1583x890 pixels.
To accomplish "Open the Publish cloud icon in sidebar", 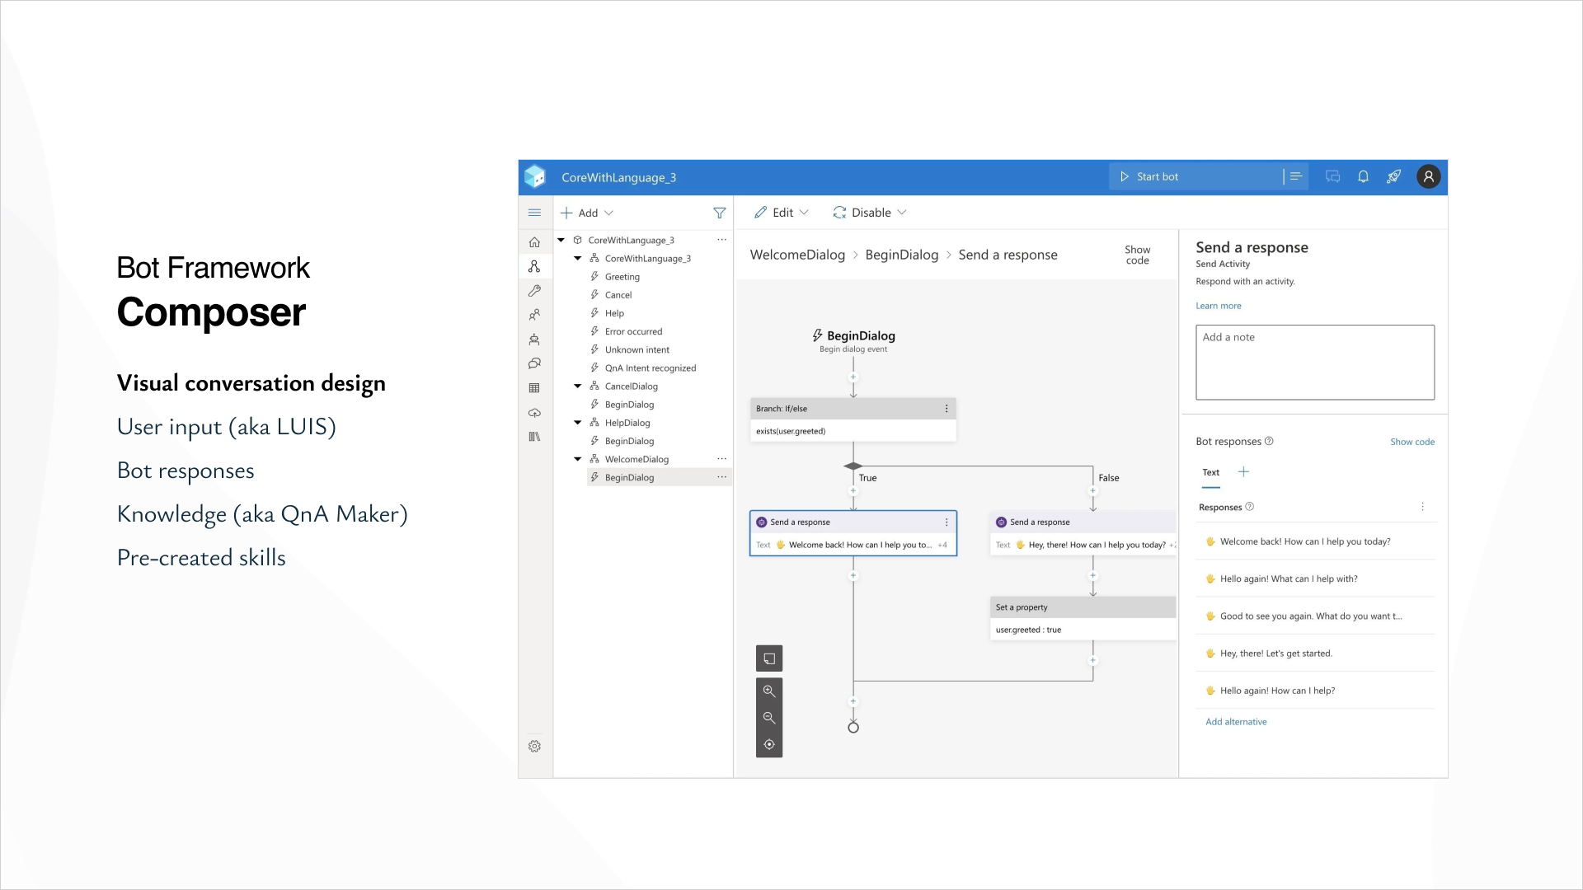I will pyautogui.click(x=534, y=412).
